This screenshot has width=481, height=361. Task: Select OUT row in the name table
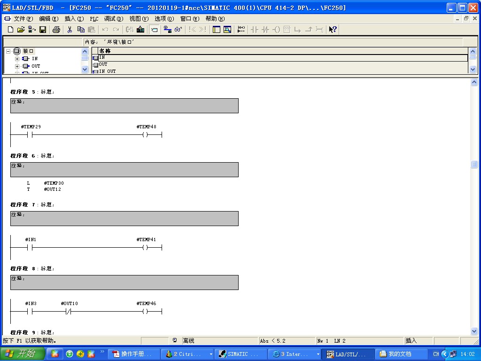pos(280,64)
